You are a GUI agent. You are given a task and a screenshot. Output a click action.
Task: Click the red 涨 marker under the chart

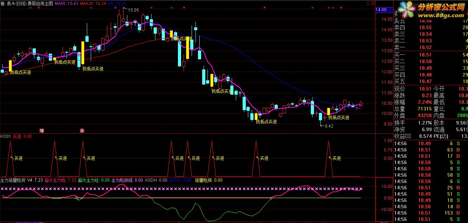(82, 131)
